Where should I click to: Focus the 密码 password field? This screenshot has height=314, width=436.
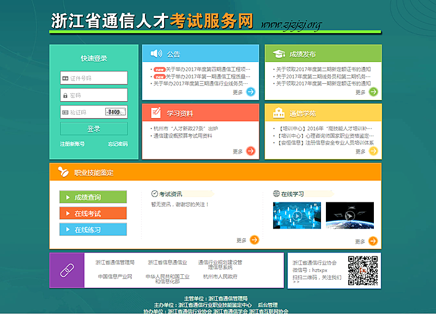94,95
